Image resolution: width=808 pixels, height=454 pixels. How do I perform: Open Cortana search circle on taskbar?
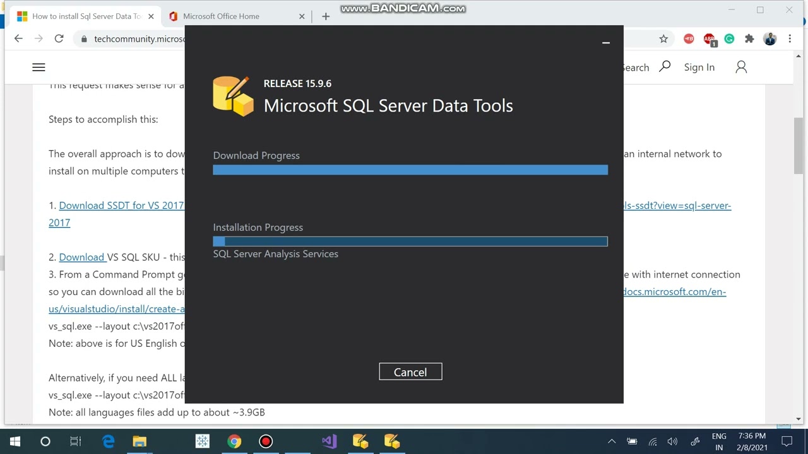tap(45, 441)
